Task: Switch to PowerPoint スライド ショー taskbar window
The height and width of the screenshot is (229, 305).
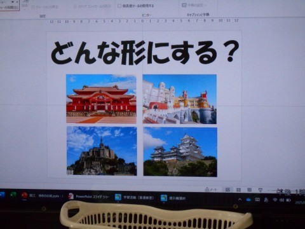Action: tap(88, 197)
